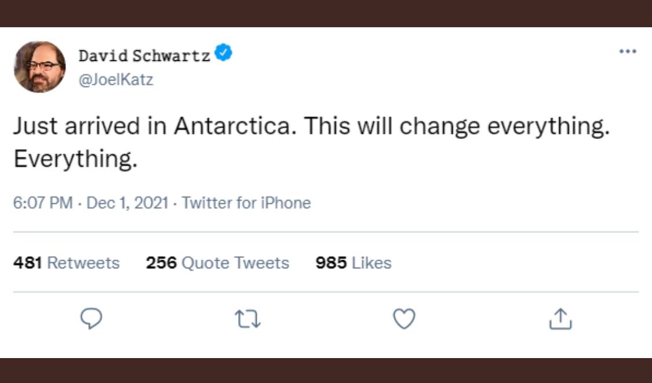652x383 pixels.
Task: Click the phrase "This will change everything."
Action: [457, 126]
